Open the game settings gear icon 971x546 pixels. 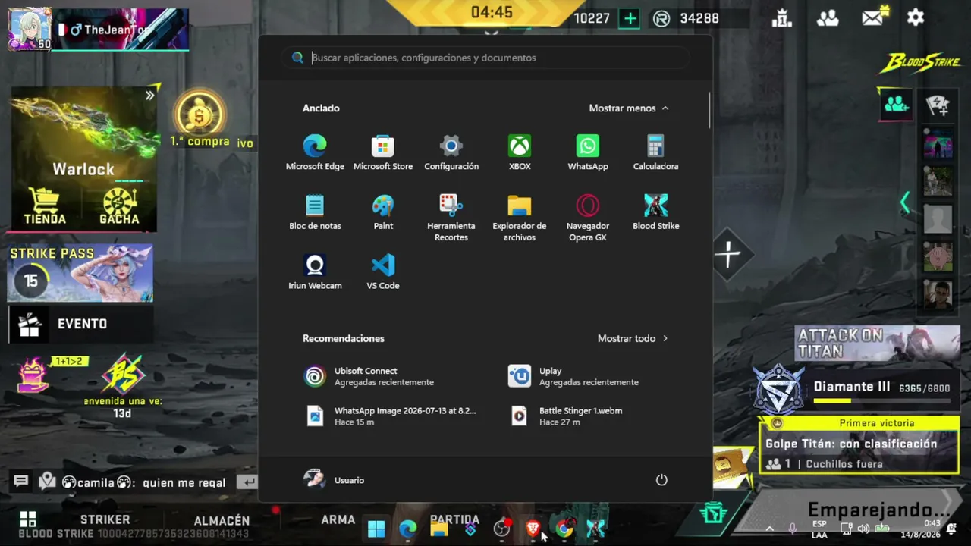tap(916, 17)
